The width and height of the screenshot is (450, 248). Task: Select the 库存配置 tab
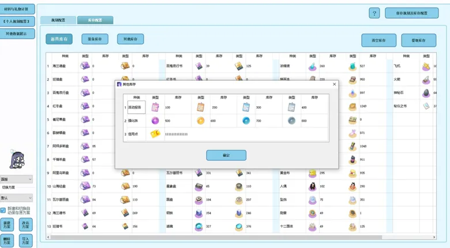(95, 20)
